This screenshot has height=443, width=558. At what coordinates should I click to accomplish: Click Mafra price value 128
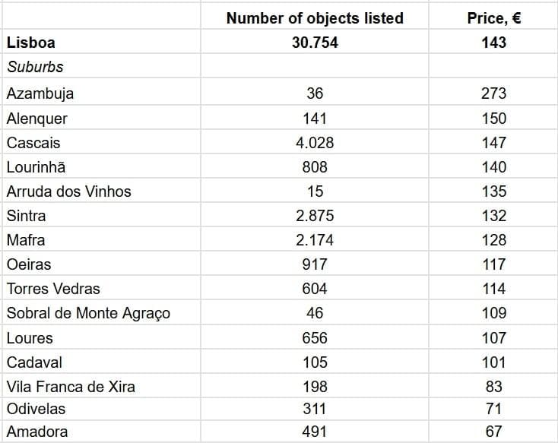[493, 240]
